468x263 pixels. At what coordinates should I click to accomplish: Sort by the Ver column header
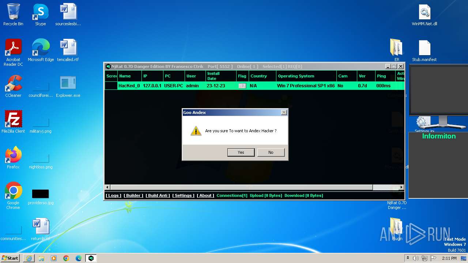[366, 76]
